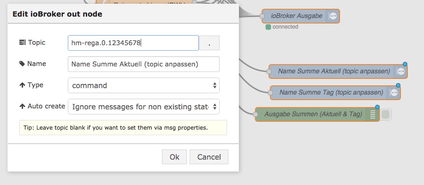The width and height of the screenshot is (424, 185).
Task: Click ioBroker icon on Name Summe Aktuell node
Action: (401, 72)
